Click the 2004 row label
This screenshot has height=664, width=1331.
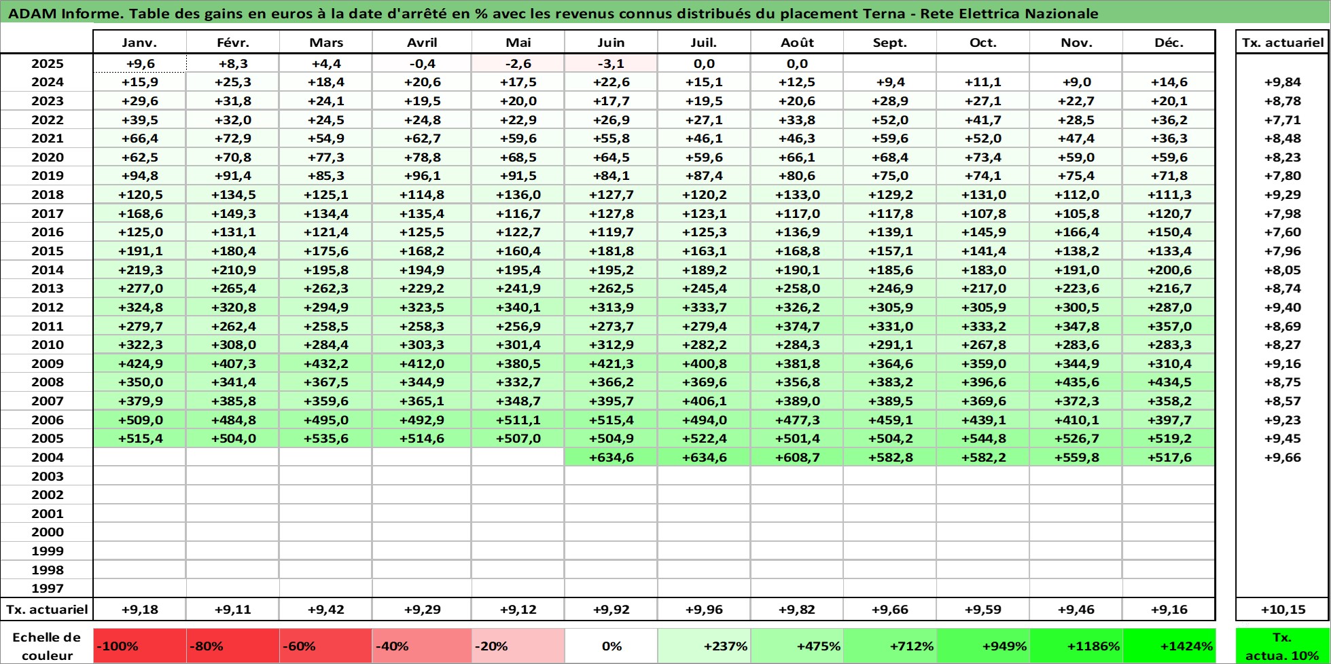click(47, 458)
